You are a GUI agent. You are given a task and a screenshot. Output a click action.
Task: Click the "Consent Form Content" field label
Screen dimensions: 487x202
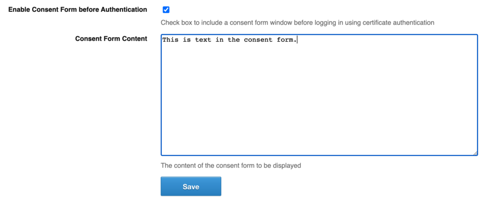point(111,39)
